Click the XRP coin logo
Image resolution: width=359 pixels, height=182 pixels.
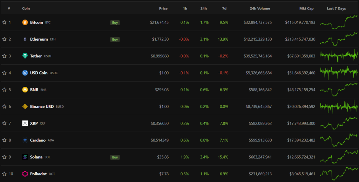pos(25,123)
